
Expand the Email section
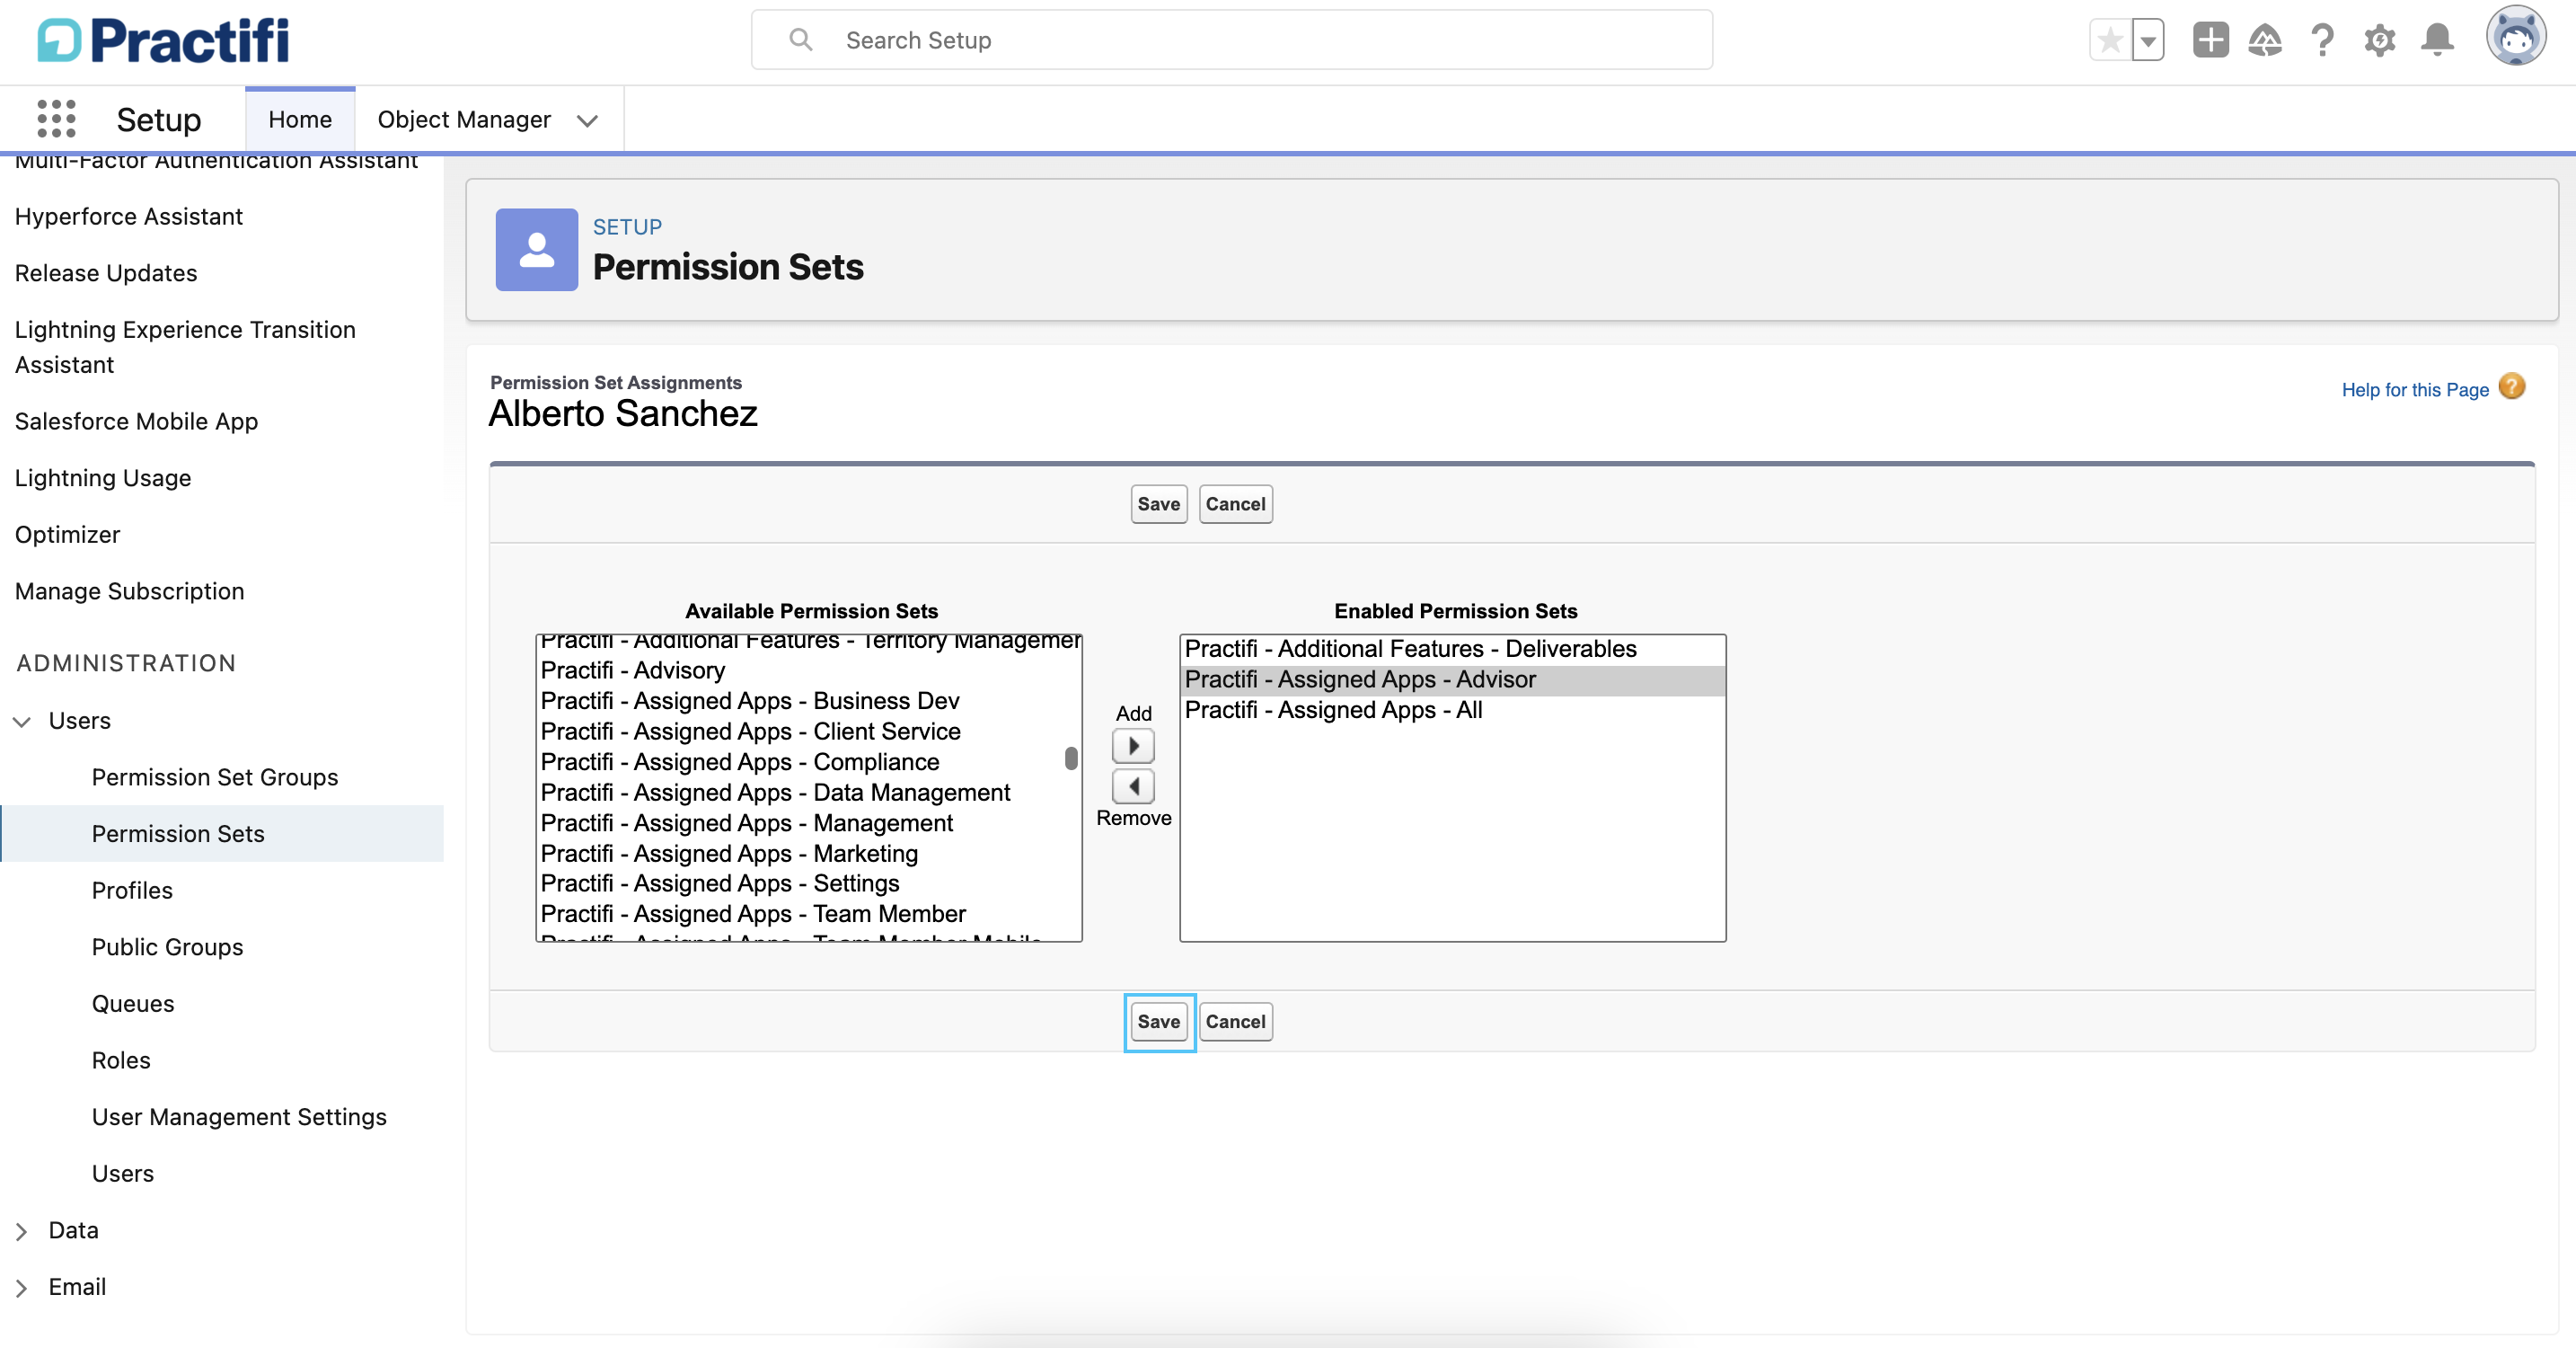click(x=21, y=1287)
